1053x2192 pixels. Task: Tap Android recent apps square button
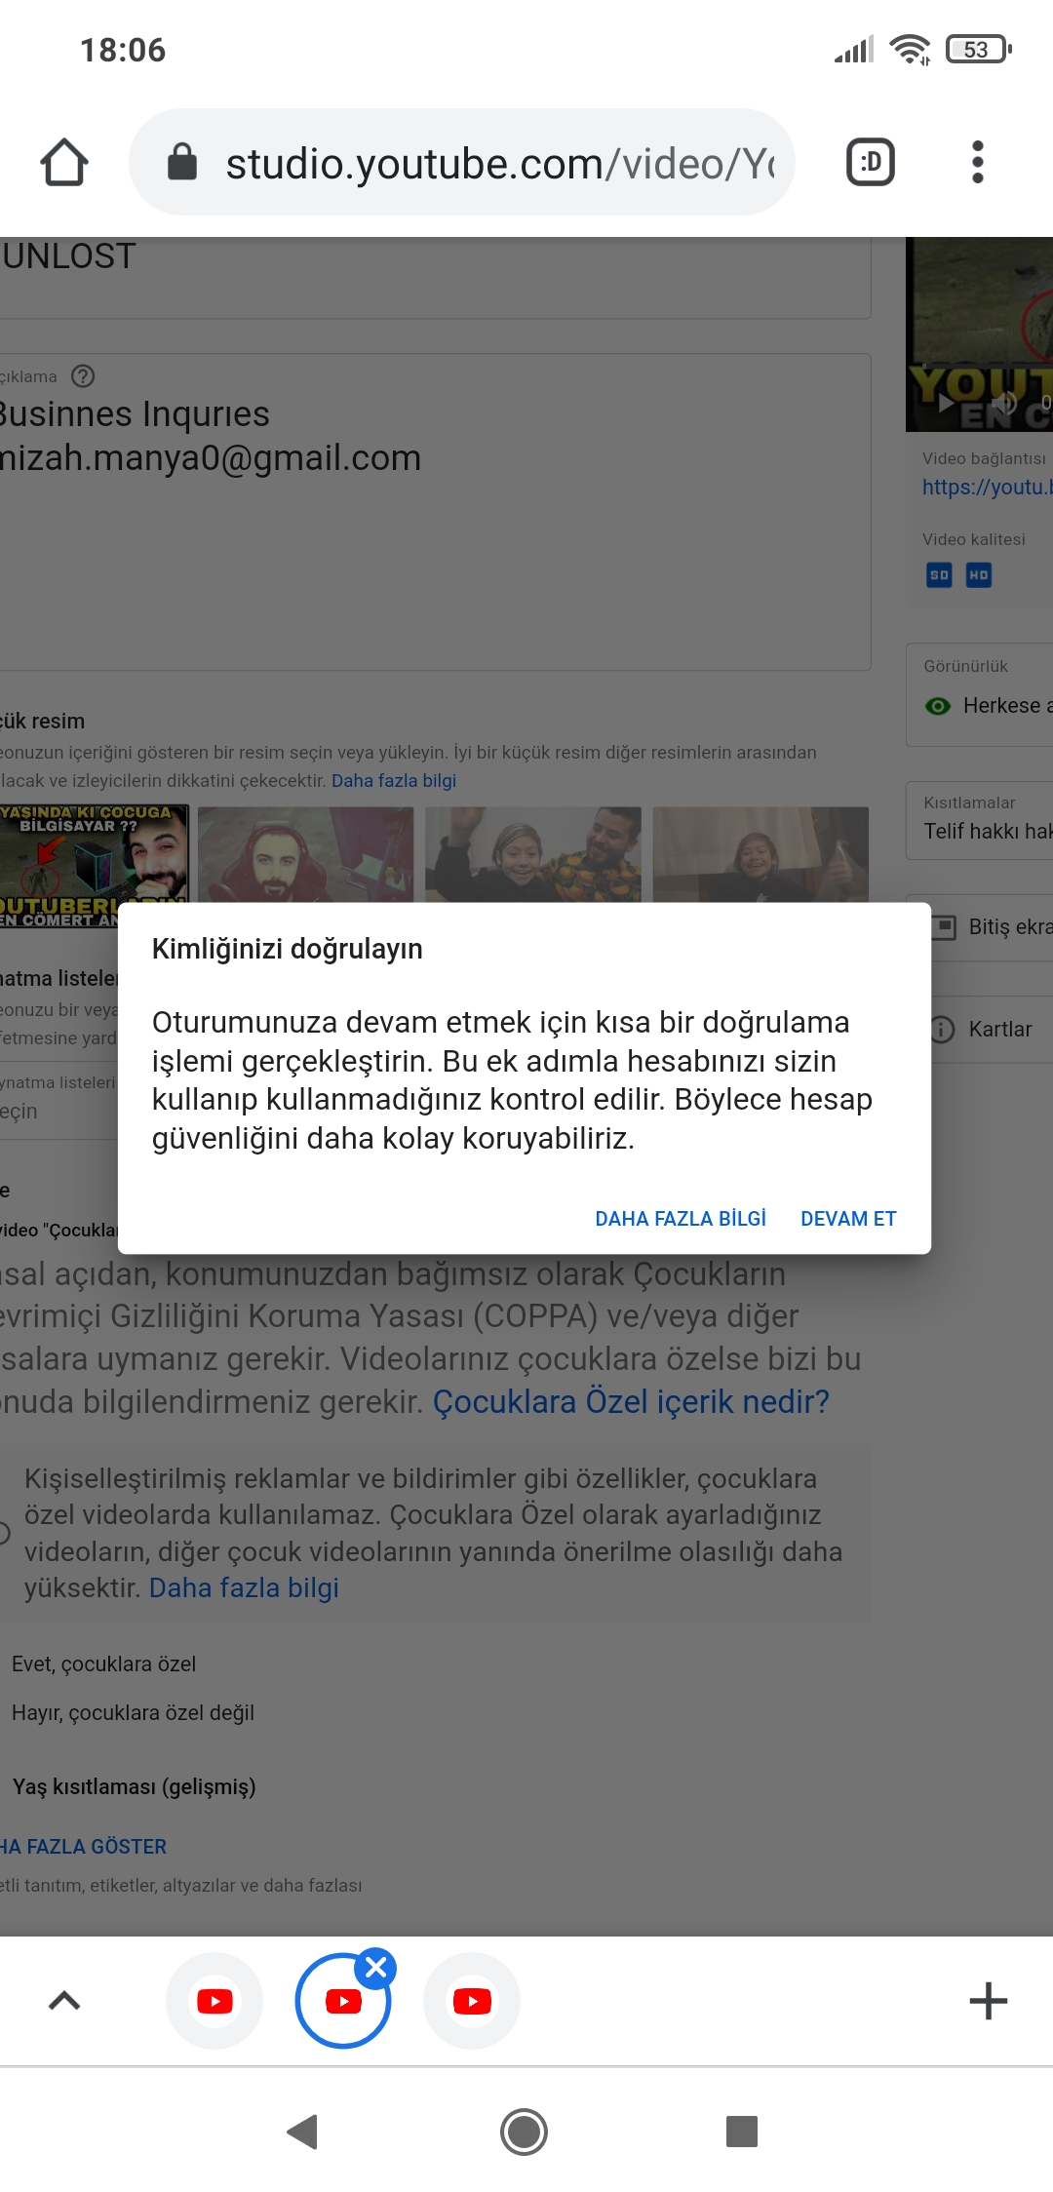pos(742,2132)
